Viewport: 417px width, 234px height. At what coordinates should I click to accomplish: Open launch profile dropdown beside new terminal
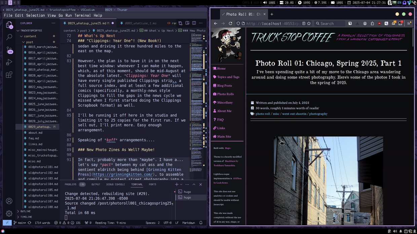tap(181, 184)
